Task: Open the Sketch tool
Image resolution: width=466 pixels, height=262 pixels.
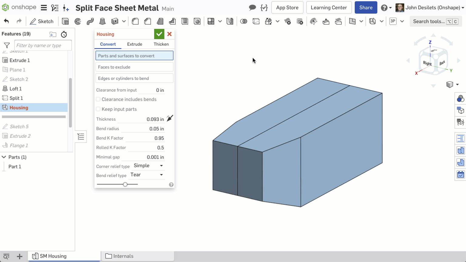Action: click(x=42, y=21)
